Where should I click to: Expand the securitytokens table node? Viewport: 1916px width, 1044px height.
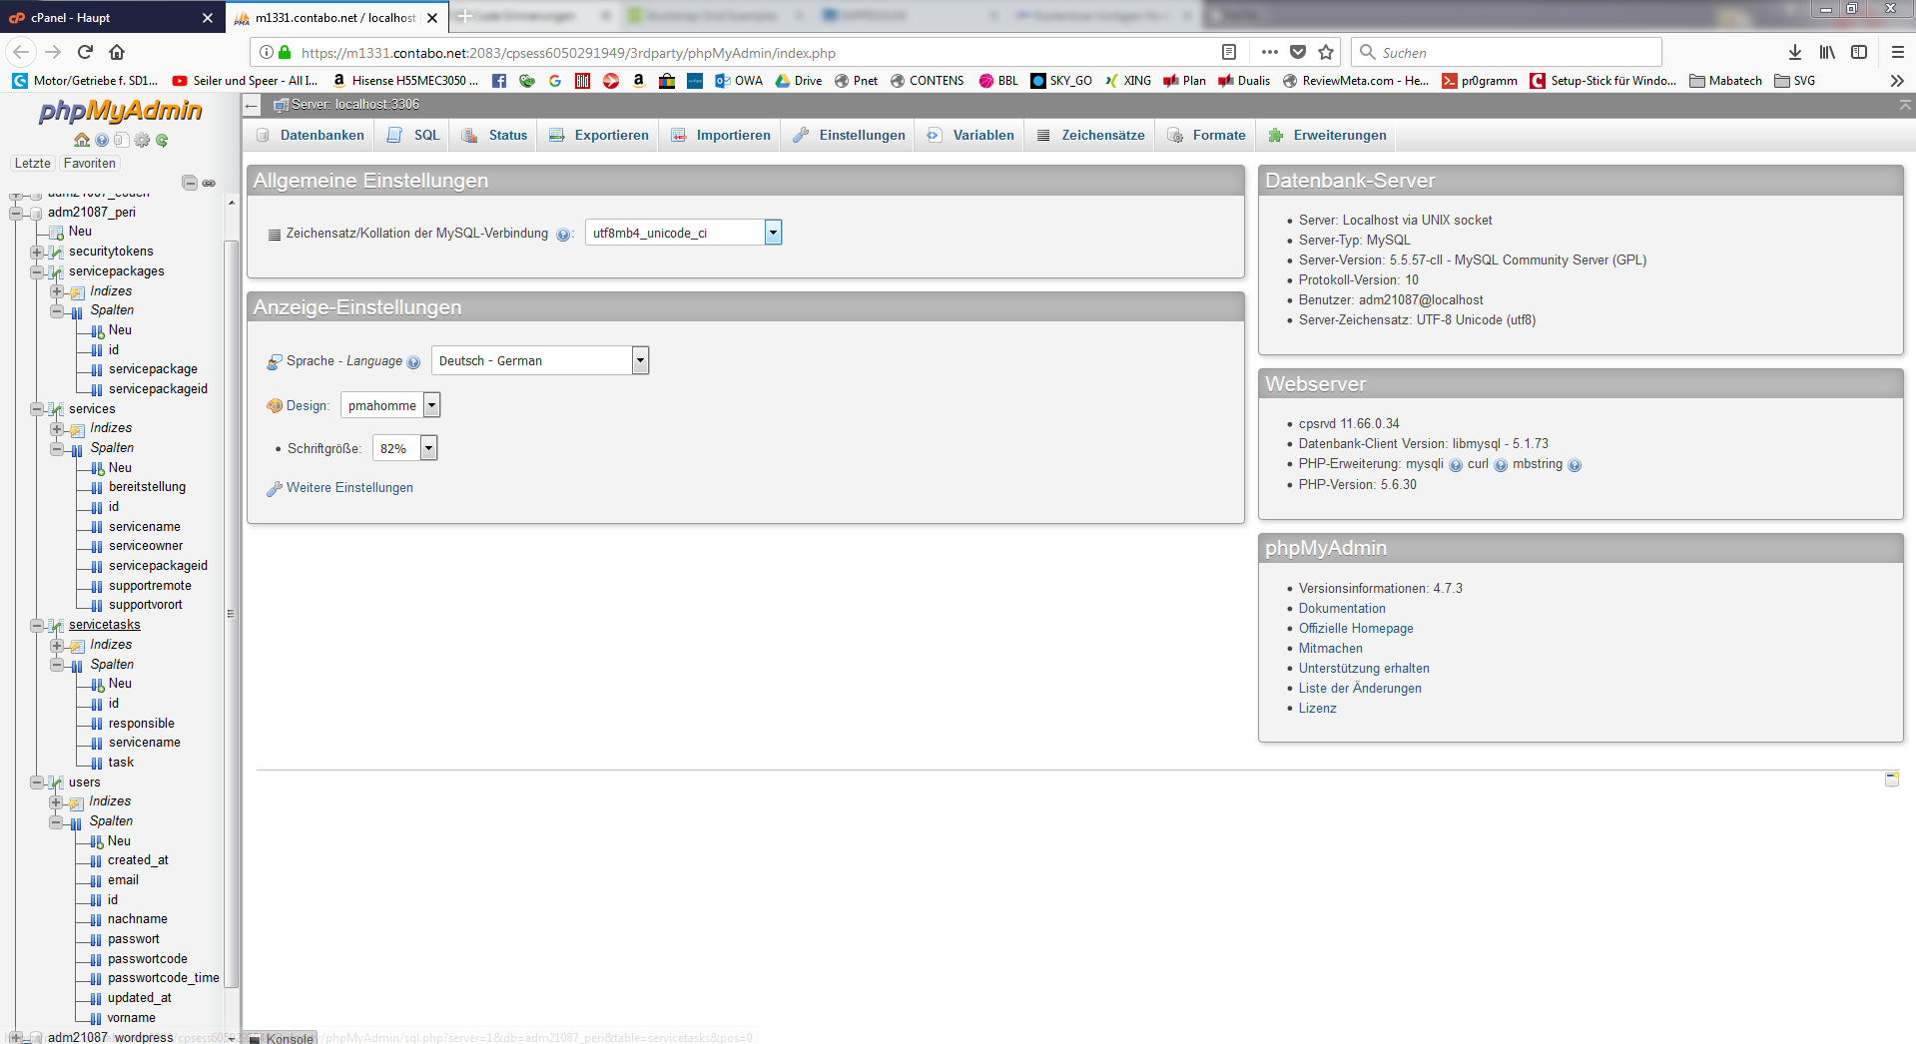37,252
